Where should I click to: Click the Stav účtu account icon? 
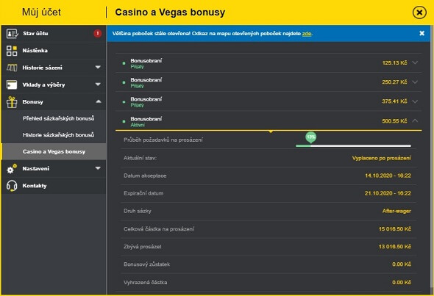(x=13, y=34)
